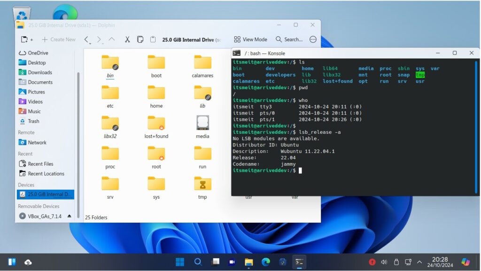
Task: Open the Create New menu in Dolphin
Action: [x=58, y=39]
